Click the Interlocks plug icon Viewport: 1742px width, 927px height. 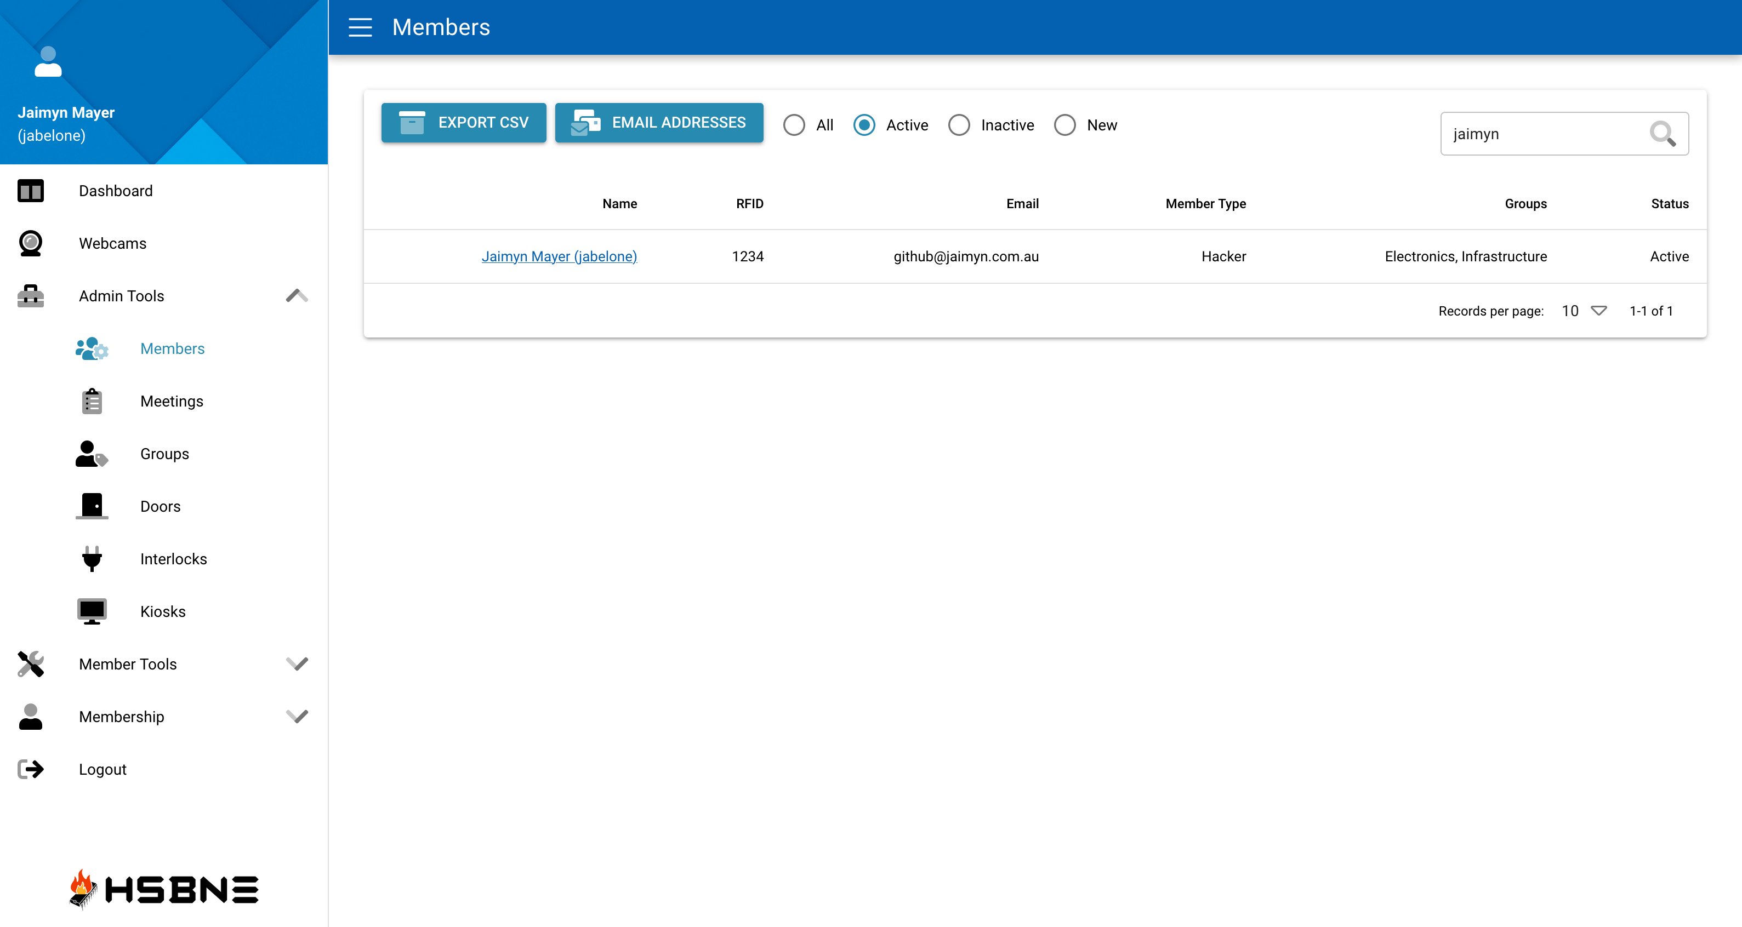pyautogui.click(x=92, y=558)
